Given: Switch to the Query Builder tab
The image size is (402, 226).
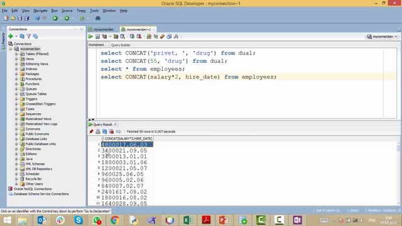Looking at the screenshot, I should tap(121, 45).
